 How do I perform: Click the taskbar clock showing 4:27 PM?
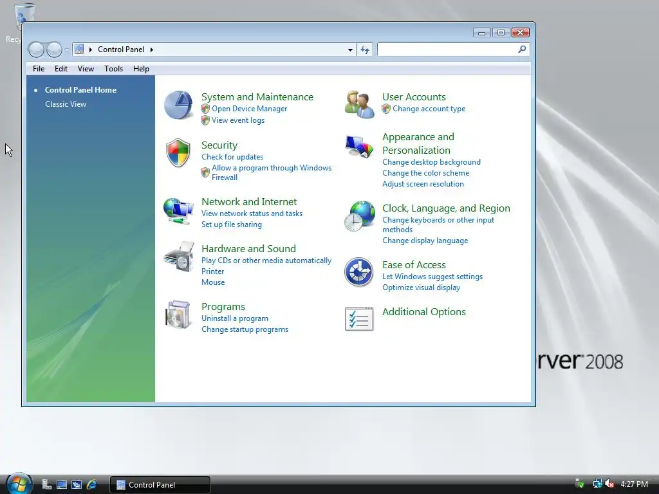pos(634,484)
